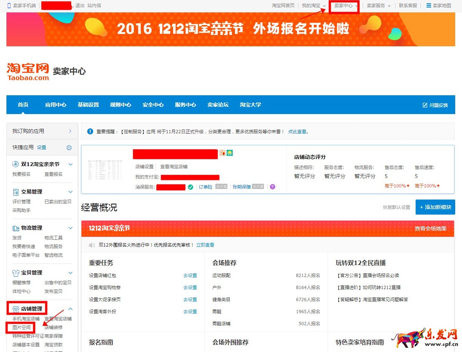Click the green checkmark beside 消保服务
The image size is (462, 352).
[x=190, y=187]
